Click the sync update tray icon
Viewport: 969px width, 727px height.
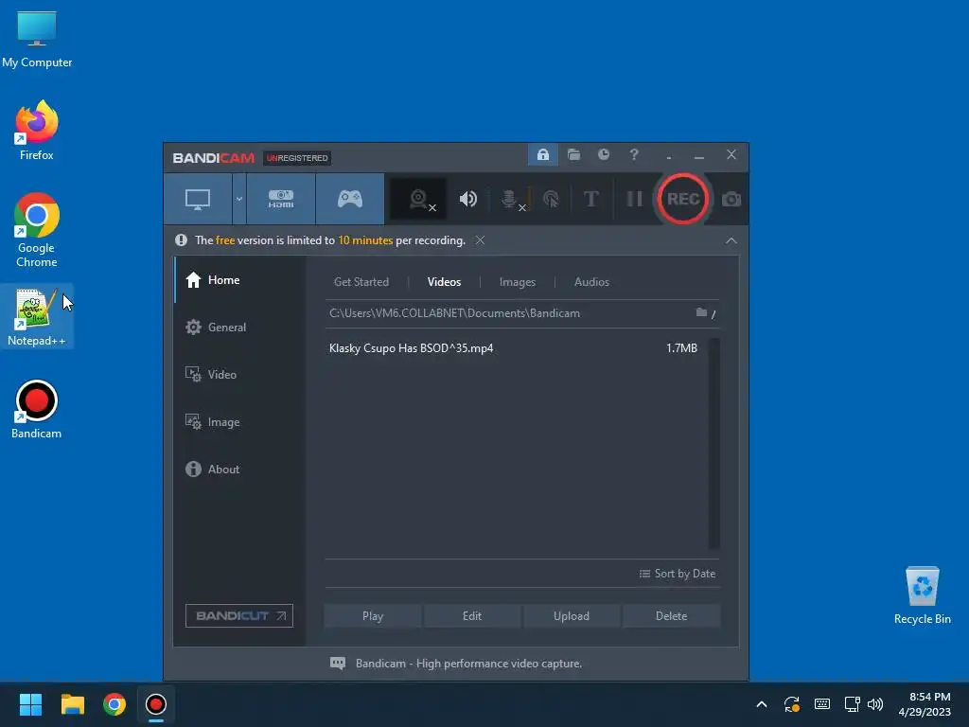(792, 704)
